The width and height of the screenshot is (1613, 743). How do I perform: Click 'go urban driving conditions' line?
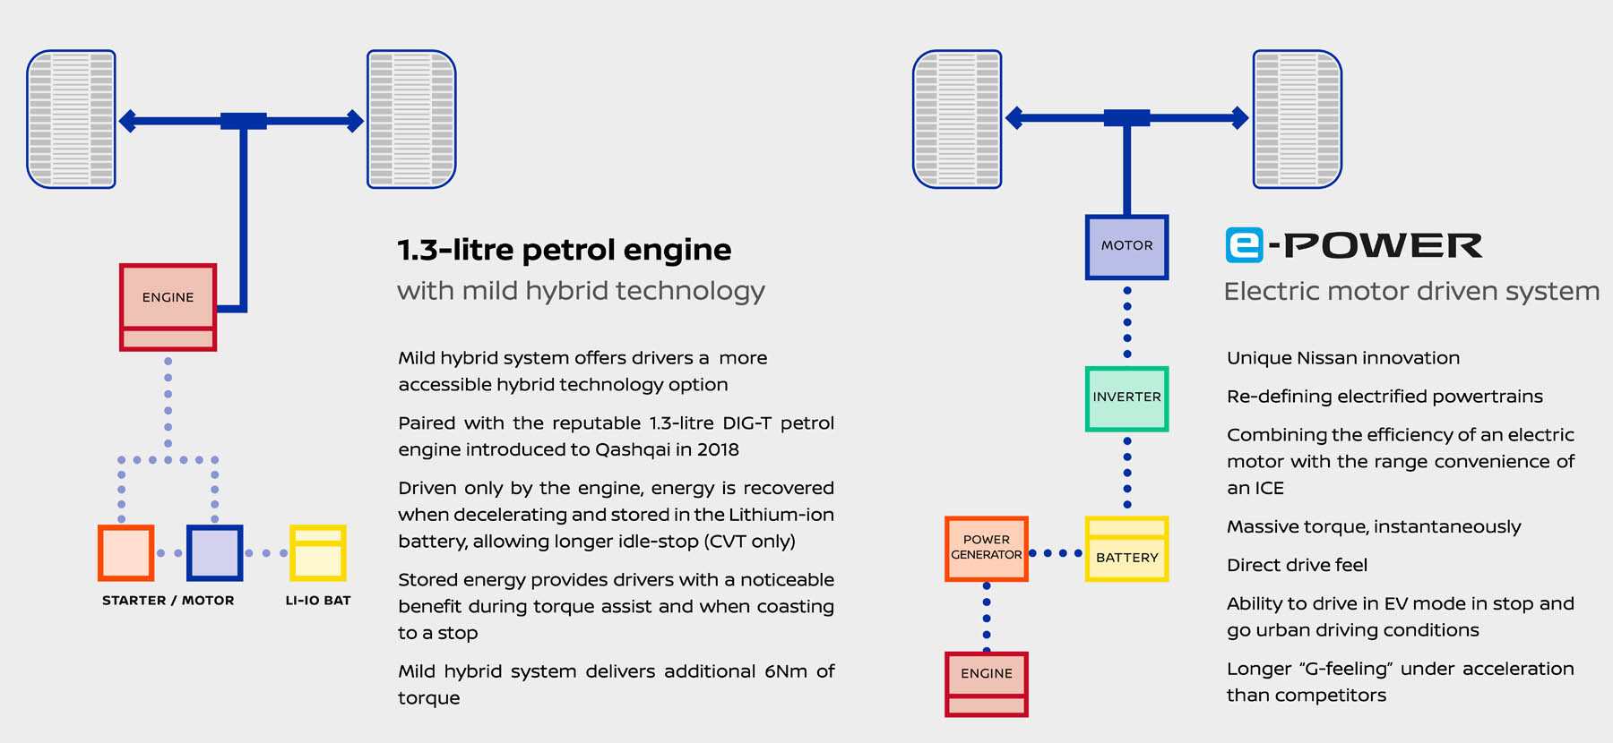(x=1353, y=630)
